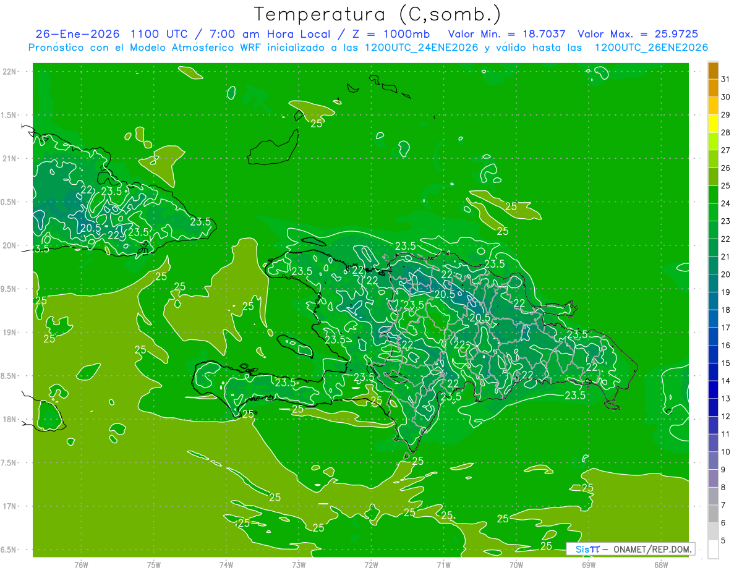Click the color bar label 19
742x573 pixels.
click(x=726, y=292)
